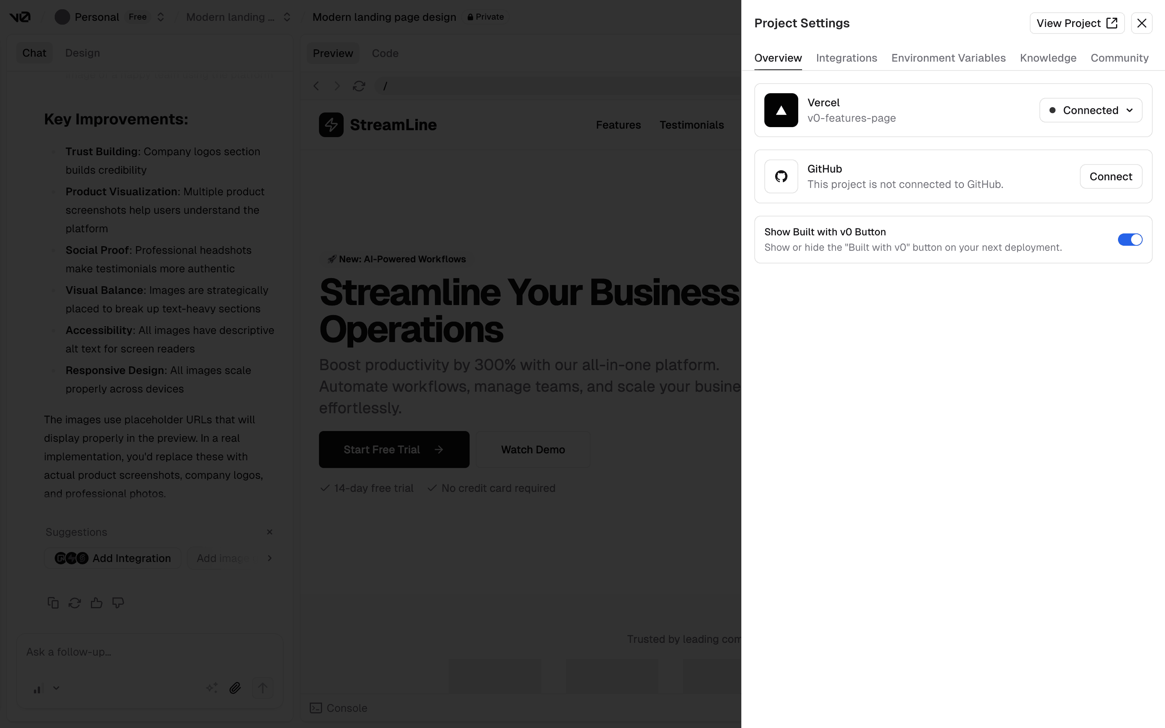The height and width of the screenshot is (728, 1165).
Task: Give a thumbs down to the response
Action: tap(118, 602)
